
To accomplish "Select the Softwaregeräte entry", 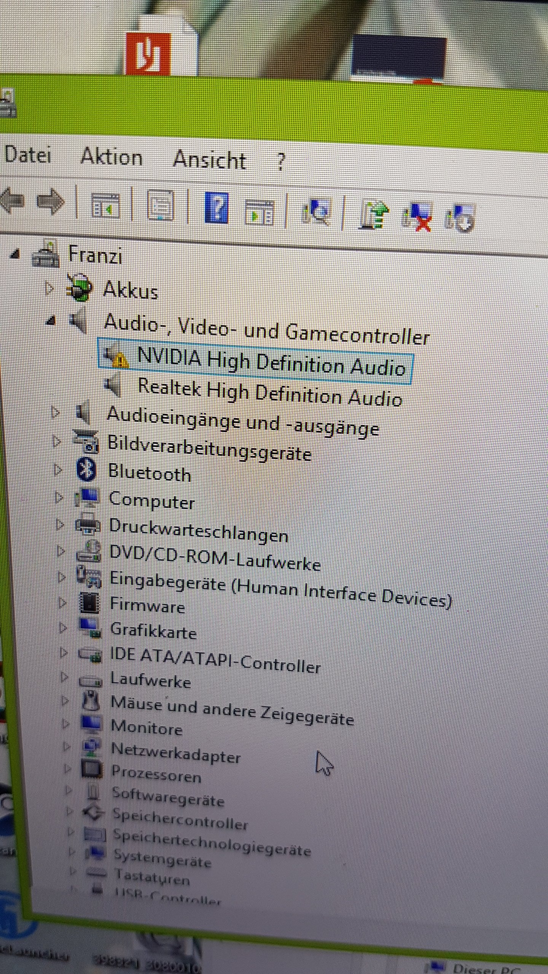I will point(168,797).
